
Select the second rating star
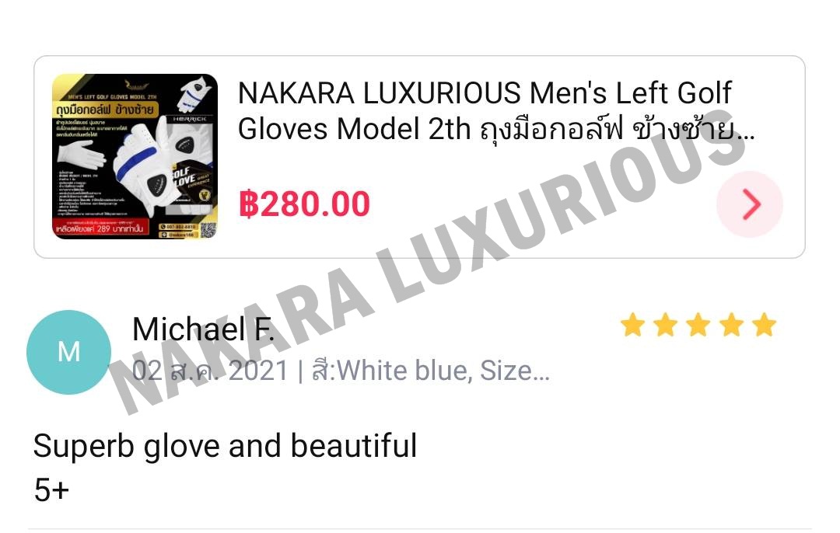point(665,325)
